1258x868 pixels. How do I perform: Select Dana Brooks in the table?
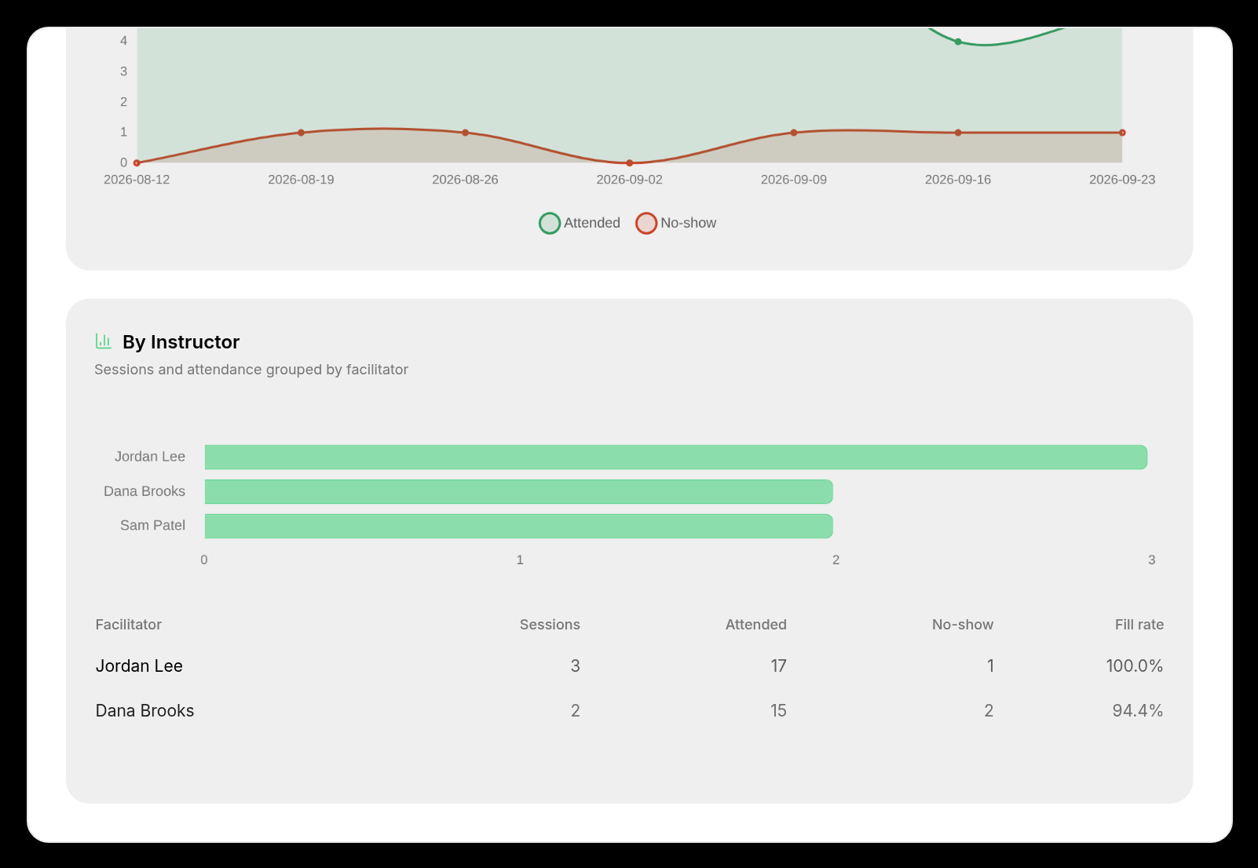click(144, 711)
